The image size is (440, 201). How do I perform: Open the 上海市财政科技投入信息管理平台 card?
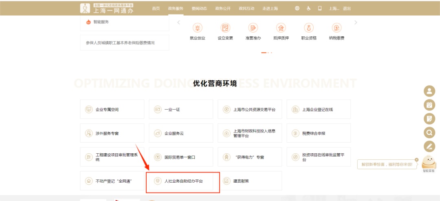(x=250, y=133)
